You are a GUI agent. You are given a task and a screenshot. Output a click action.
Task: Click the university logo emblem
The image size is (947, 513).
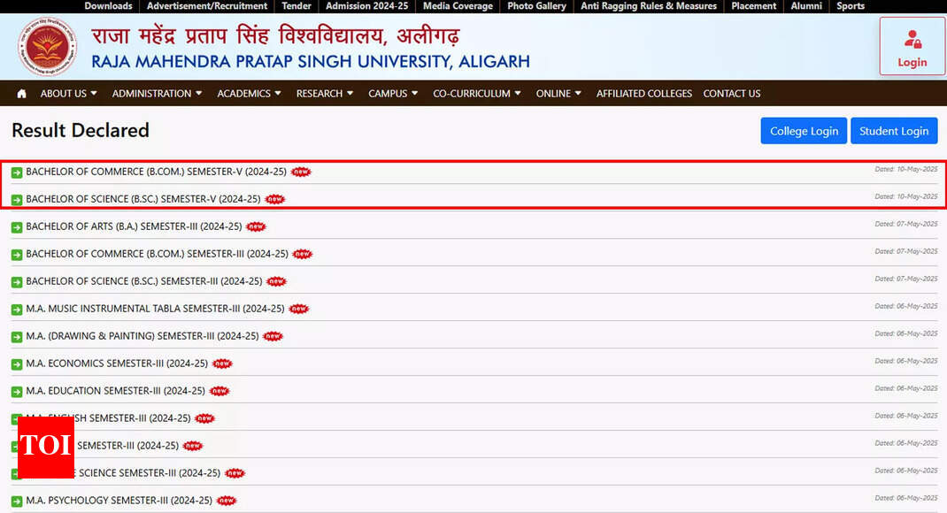tap(48, 47)
